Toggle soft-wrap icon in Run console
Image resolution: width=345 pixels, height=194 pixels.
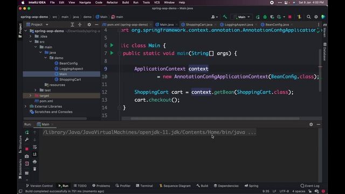(34, 147)
